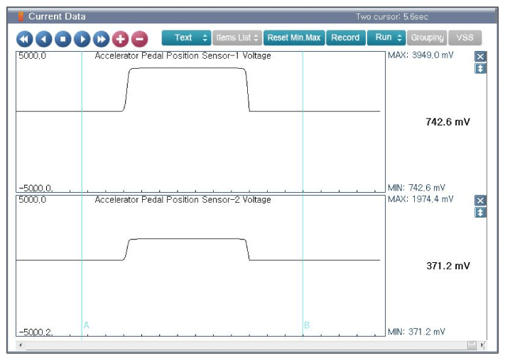Click the fast-forward double-arrow button
The width and height of the screenshot is (505, 360).
[x=101, y=39]
